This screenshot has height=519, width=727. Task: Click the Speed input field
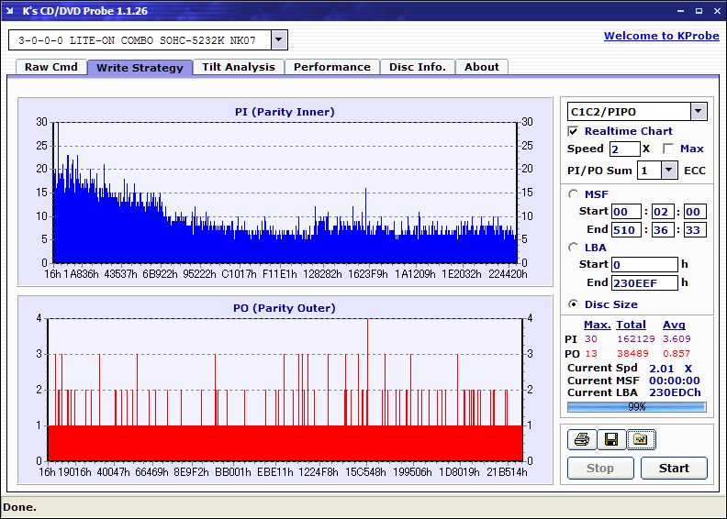pyautogui.click(x=624, y=149)
